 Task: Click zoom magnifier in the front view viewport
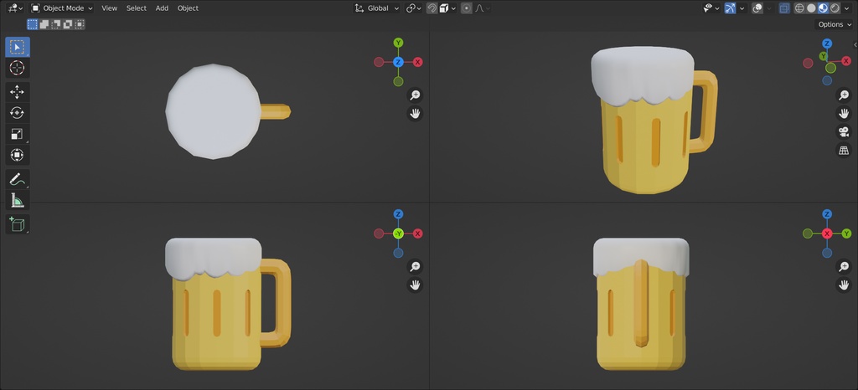click(x=416, y=266)
